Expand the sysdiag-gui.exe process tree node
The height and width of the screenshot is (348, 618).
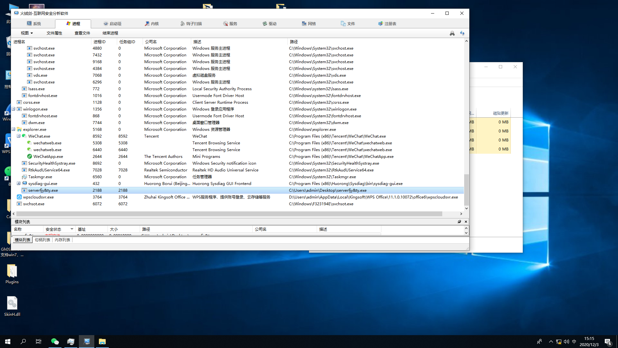point(19,183)
